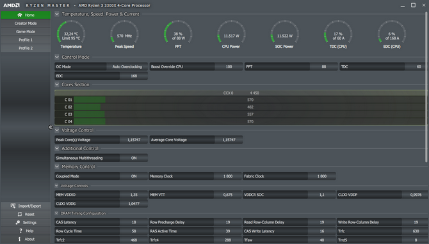Collapse the Memory Control section

click(x=57, y=167)
